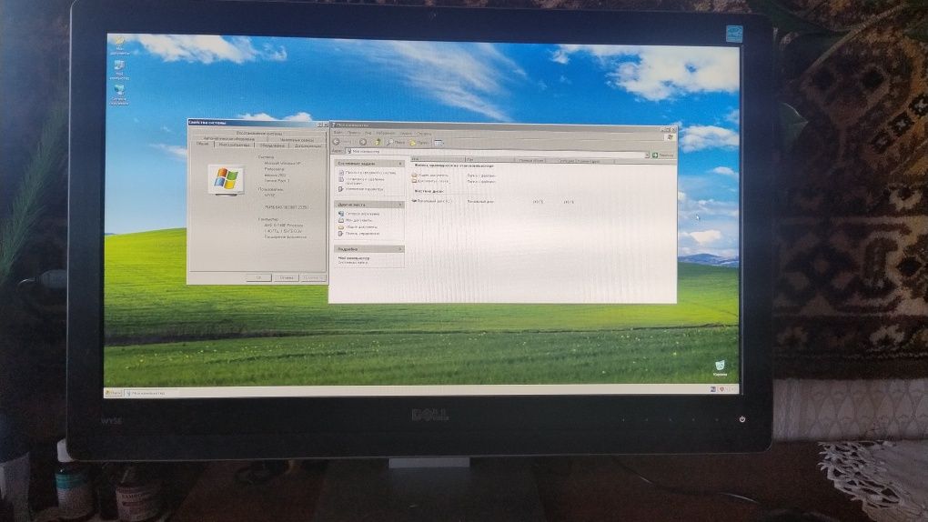Click OK in System Properties dialog

(258, 277)
